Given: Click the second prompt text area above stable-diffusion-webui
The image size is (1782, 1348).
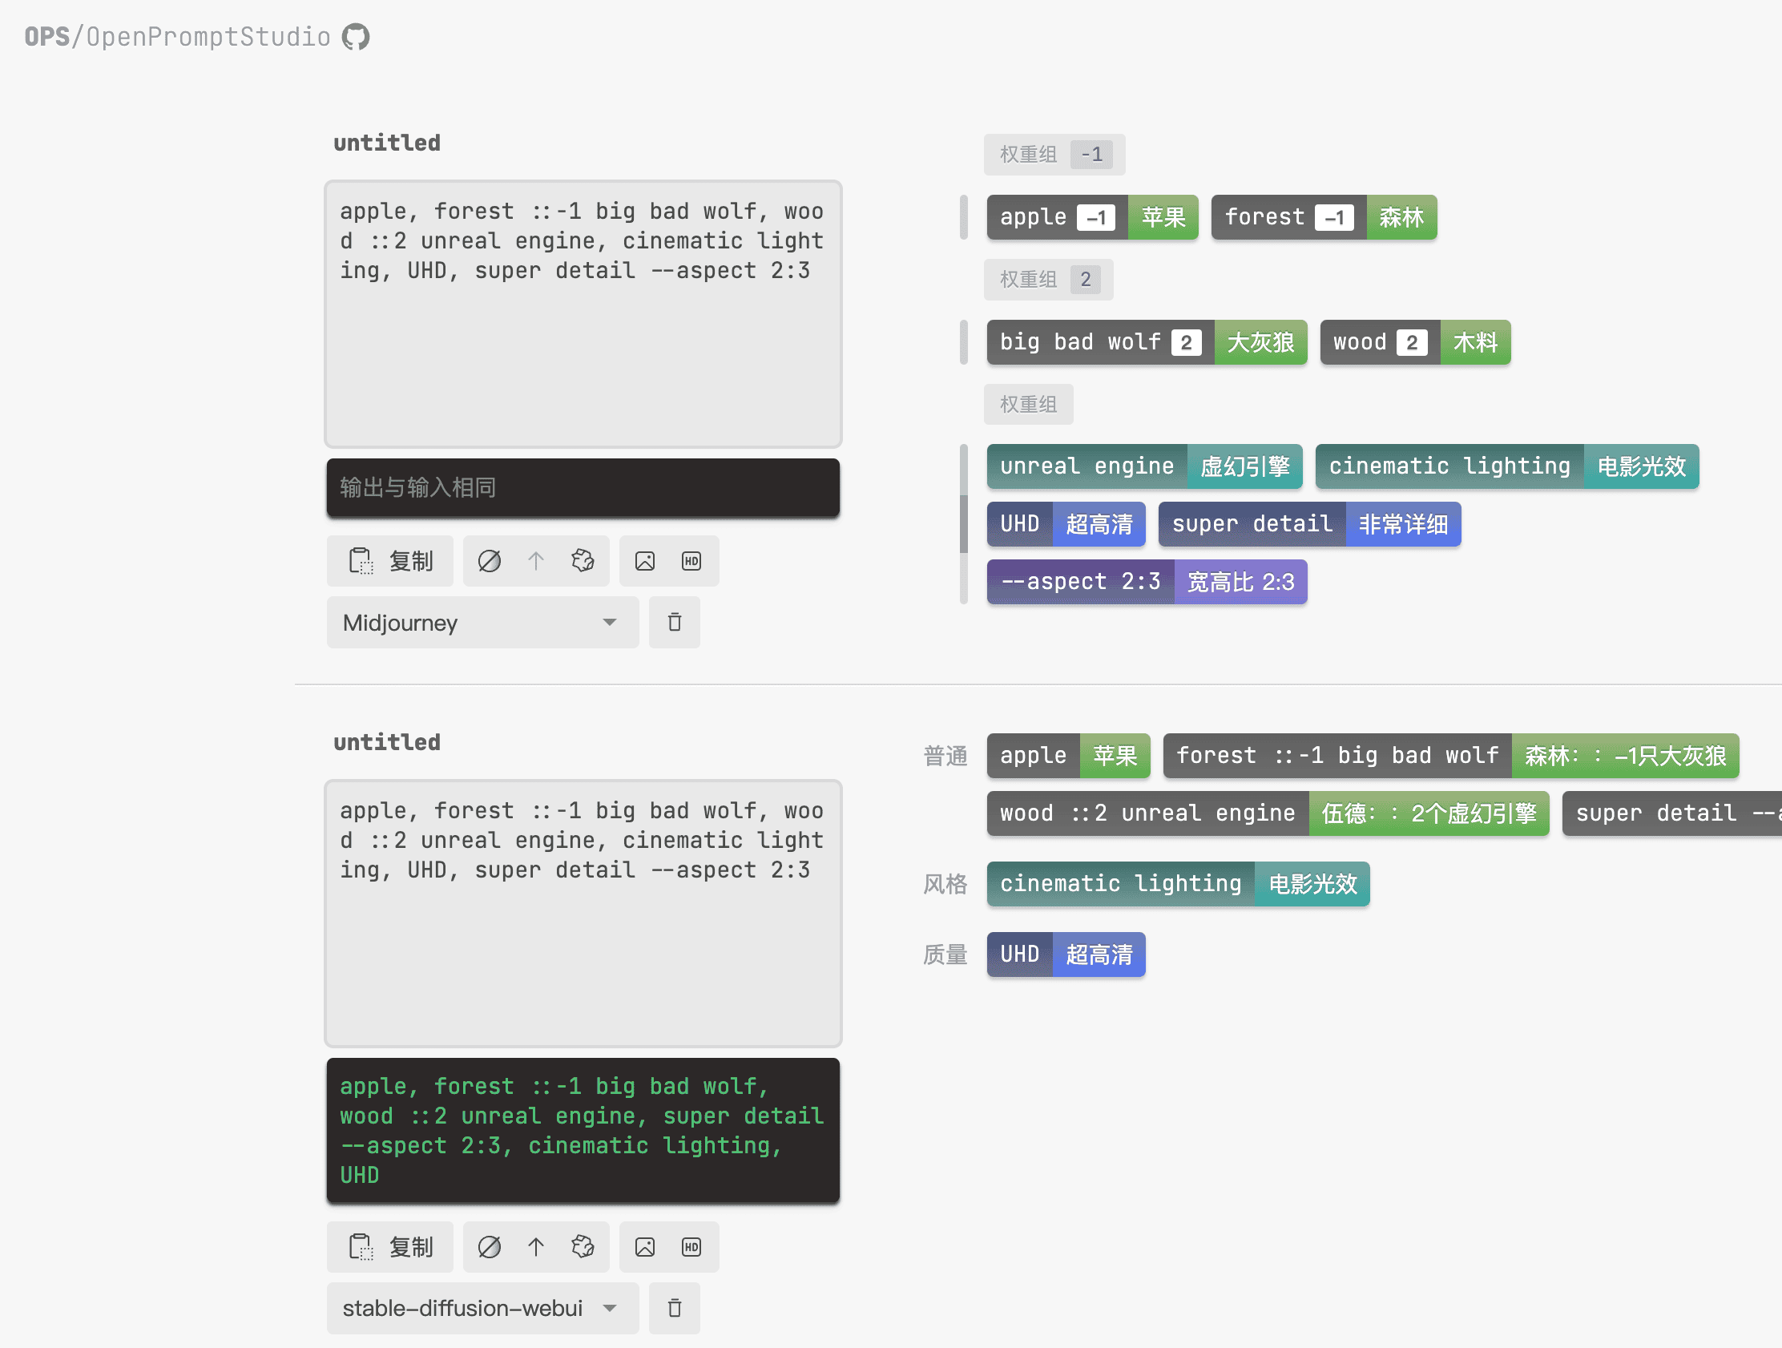Looking at the screenshot, I should [583, 913].
